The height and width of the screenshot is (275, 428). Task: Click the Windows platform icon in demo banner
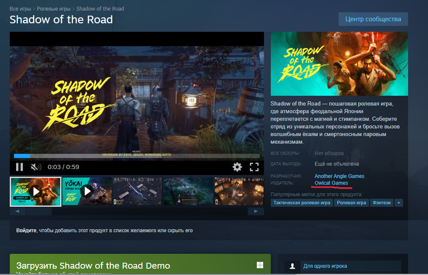point(260,265)
